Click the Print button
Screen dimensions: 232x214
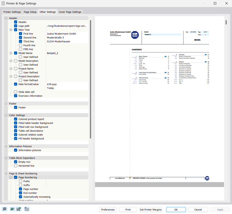(x=128, y=209)
